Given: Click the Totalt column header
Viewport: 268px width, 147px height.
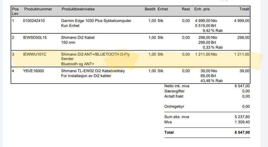Looking at the screenshot, I should point(244,9).
